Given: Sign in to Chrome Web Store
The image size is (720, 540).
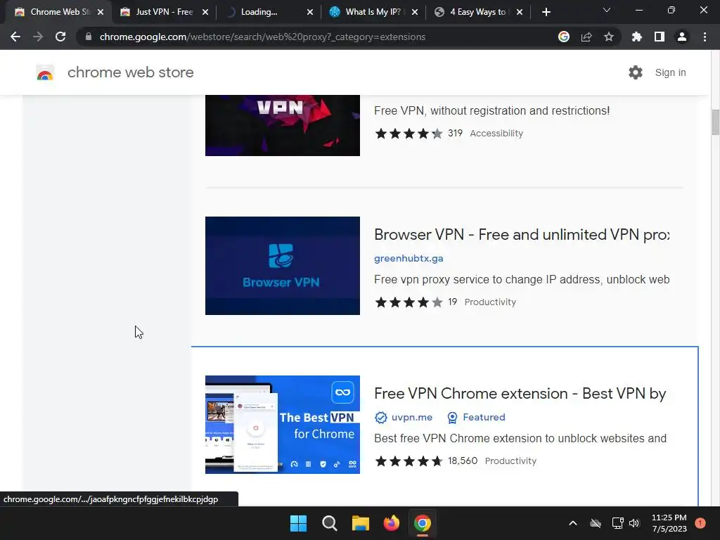Looking at the screenshot, I should point(670,72).
